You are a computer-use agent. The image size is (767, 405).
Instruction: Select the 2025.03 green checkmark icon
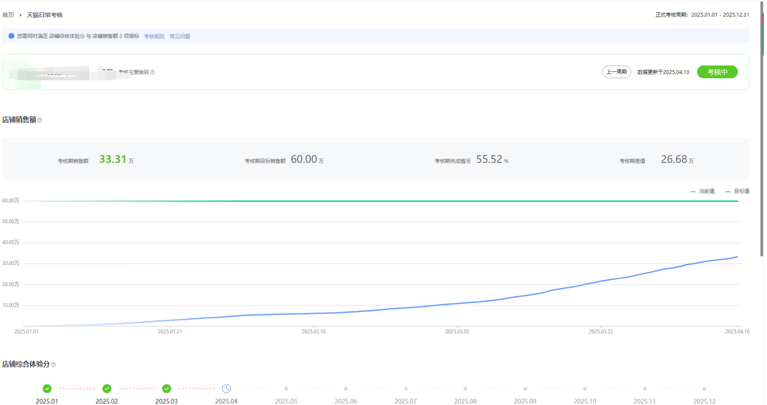pos(167,388)
